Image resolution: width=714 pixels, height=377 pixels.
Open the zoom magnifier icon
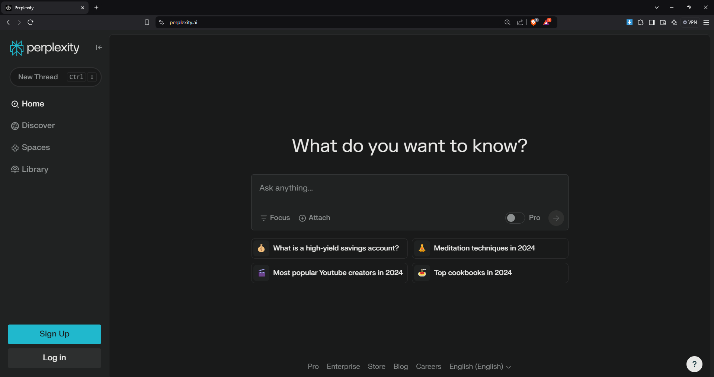508,22
